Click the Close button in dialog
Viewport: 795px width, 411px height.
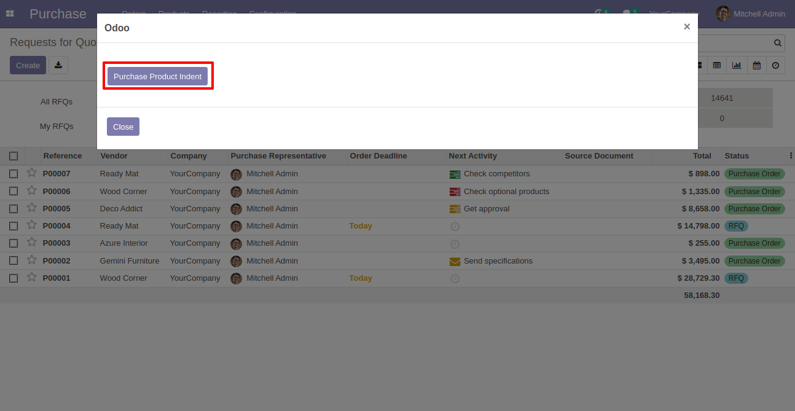(123, 127)
